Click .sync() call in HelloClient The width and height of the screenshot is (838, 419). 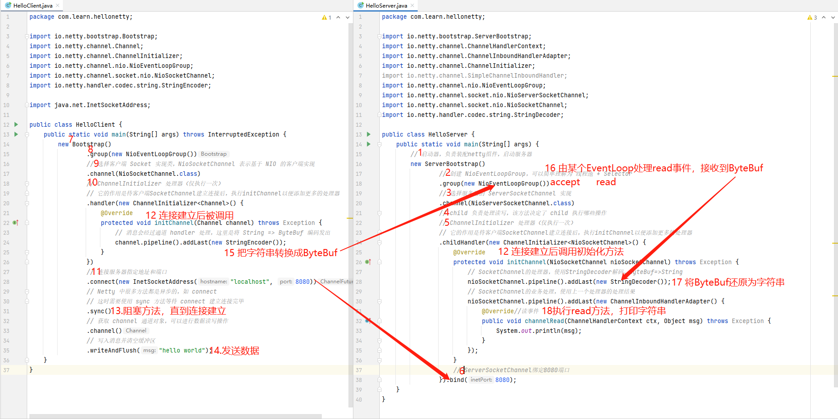(98, 311)
